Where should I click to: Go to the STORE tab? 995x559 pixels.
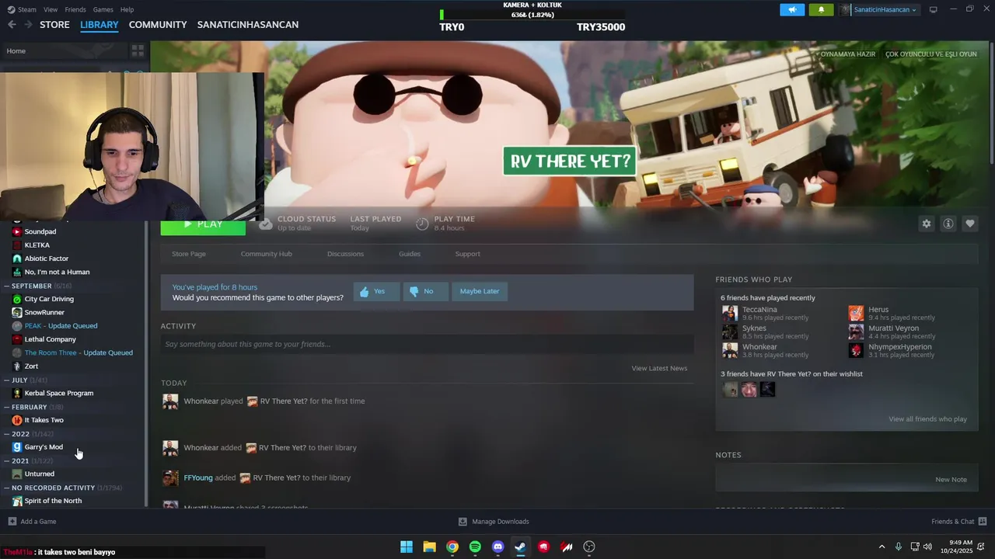click(54, 25)
